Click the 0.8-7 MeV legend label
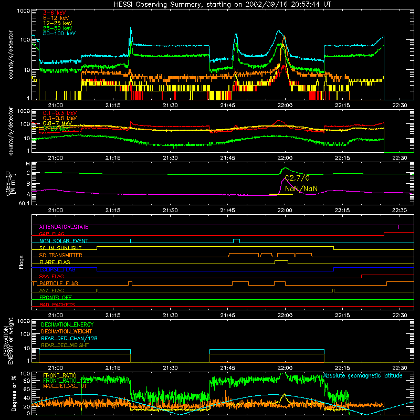The image size is (420, 420). click(58, 123)
